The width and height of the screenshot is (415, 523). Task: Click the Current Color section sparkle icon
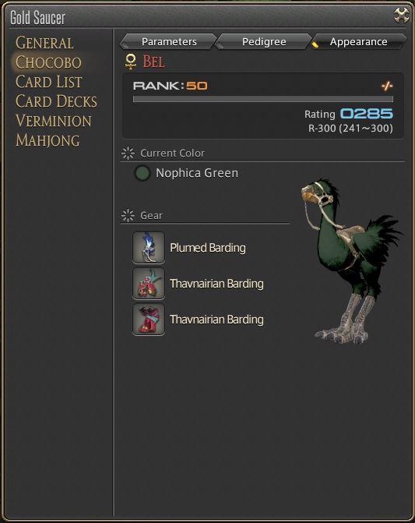pos(128,153)
